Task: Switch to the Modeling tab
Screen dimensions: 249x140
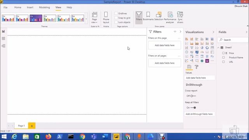Action: (44, 7)
